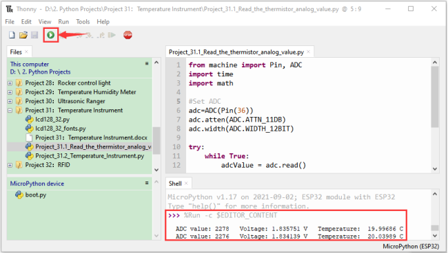
Task: Click the greyed Resume icon in toolbar
Action: [x=112, y=35]
